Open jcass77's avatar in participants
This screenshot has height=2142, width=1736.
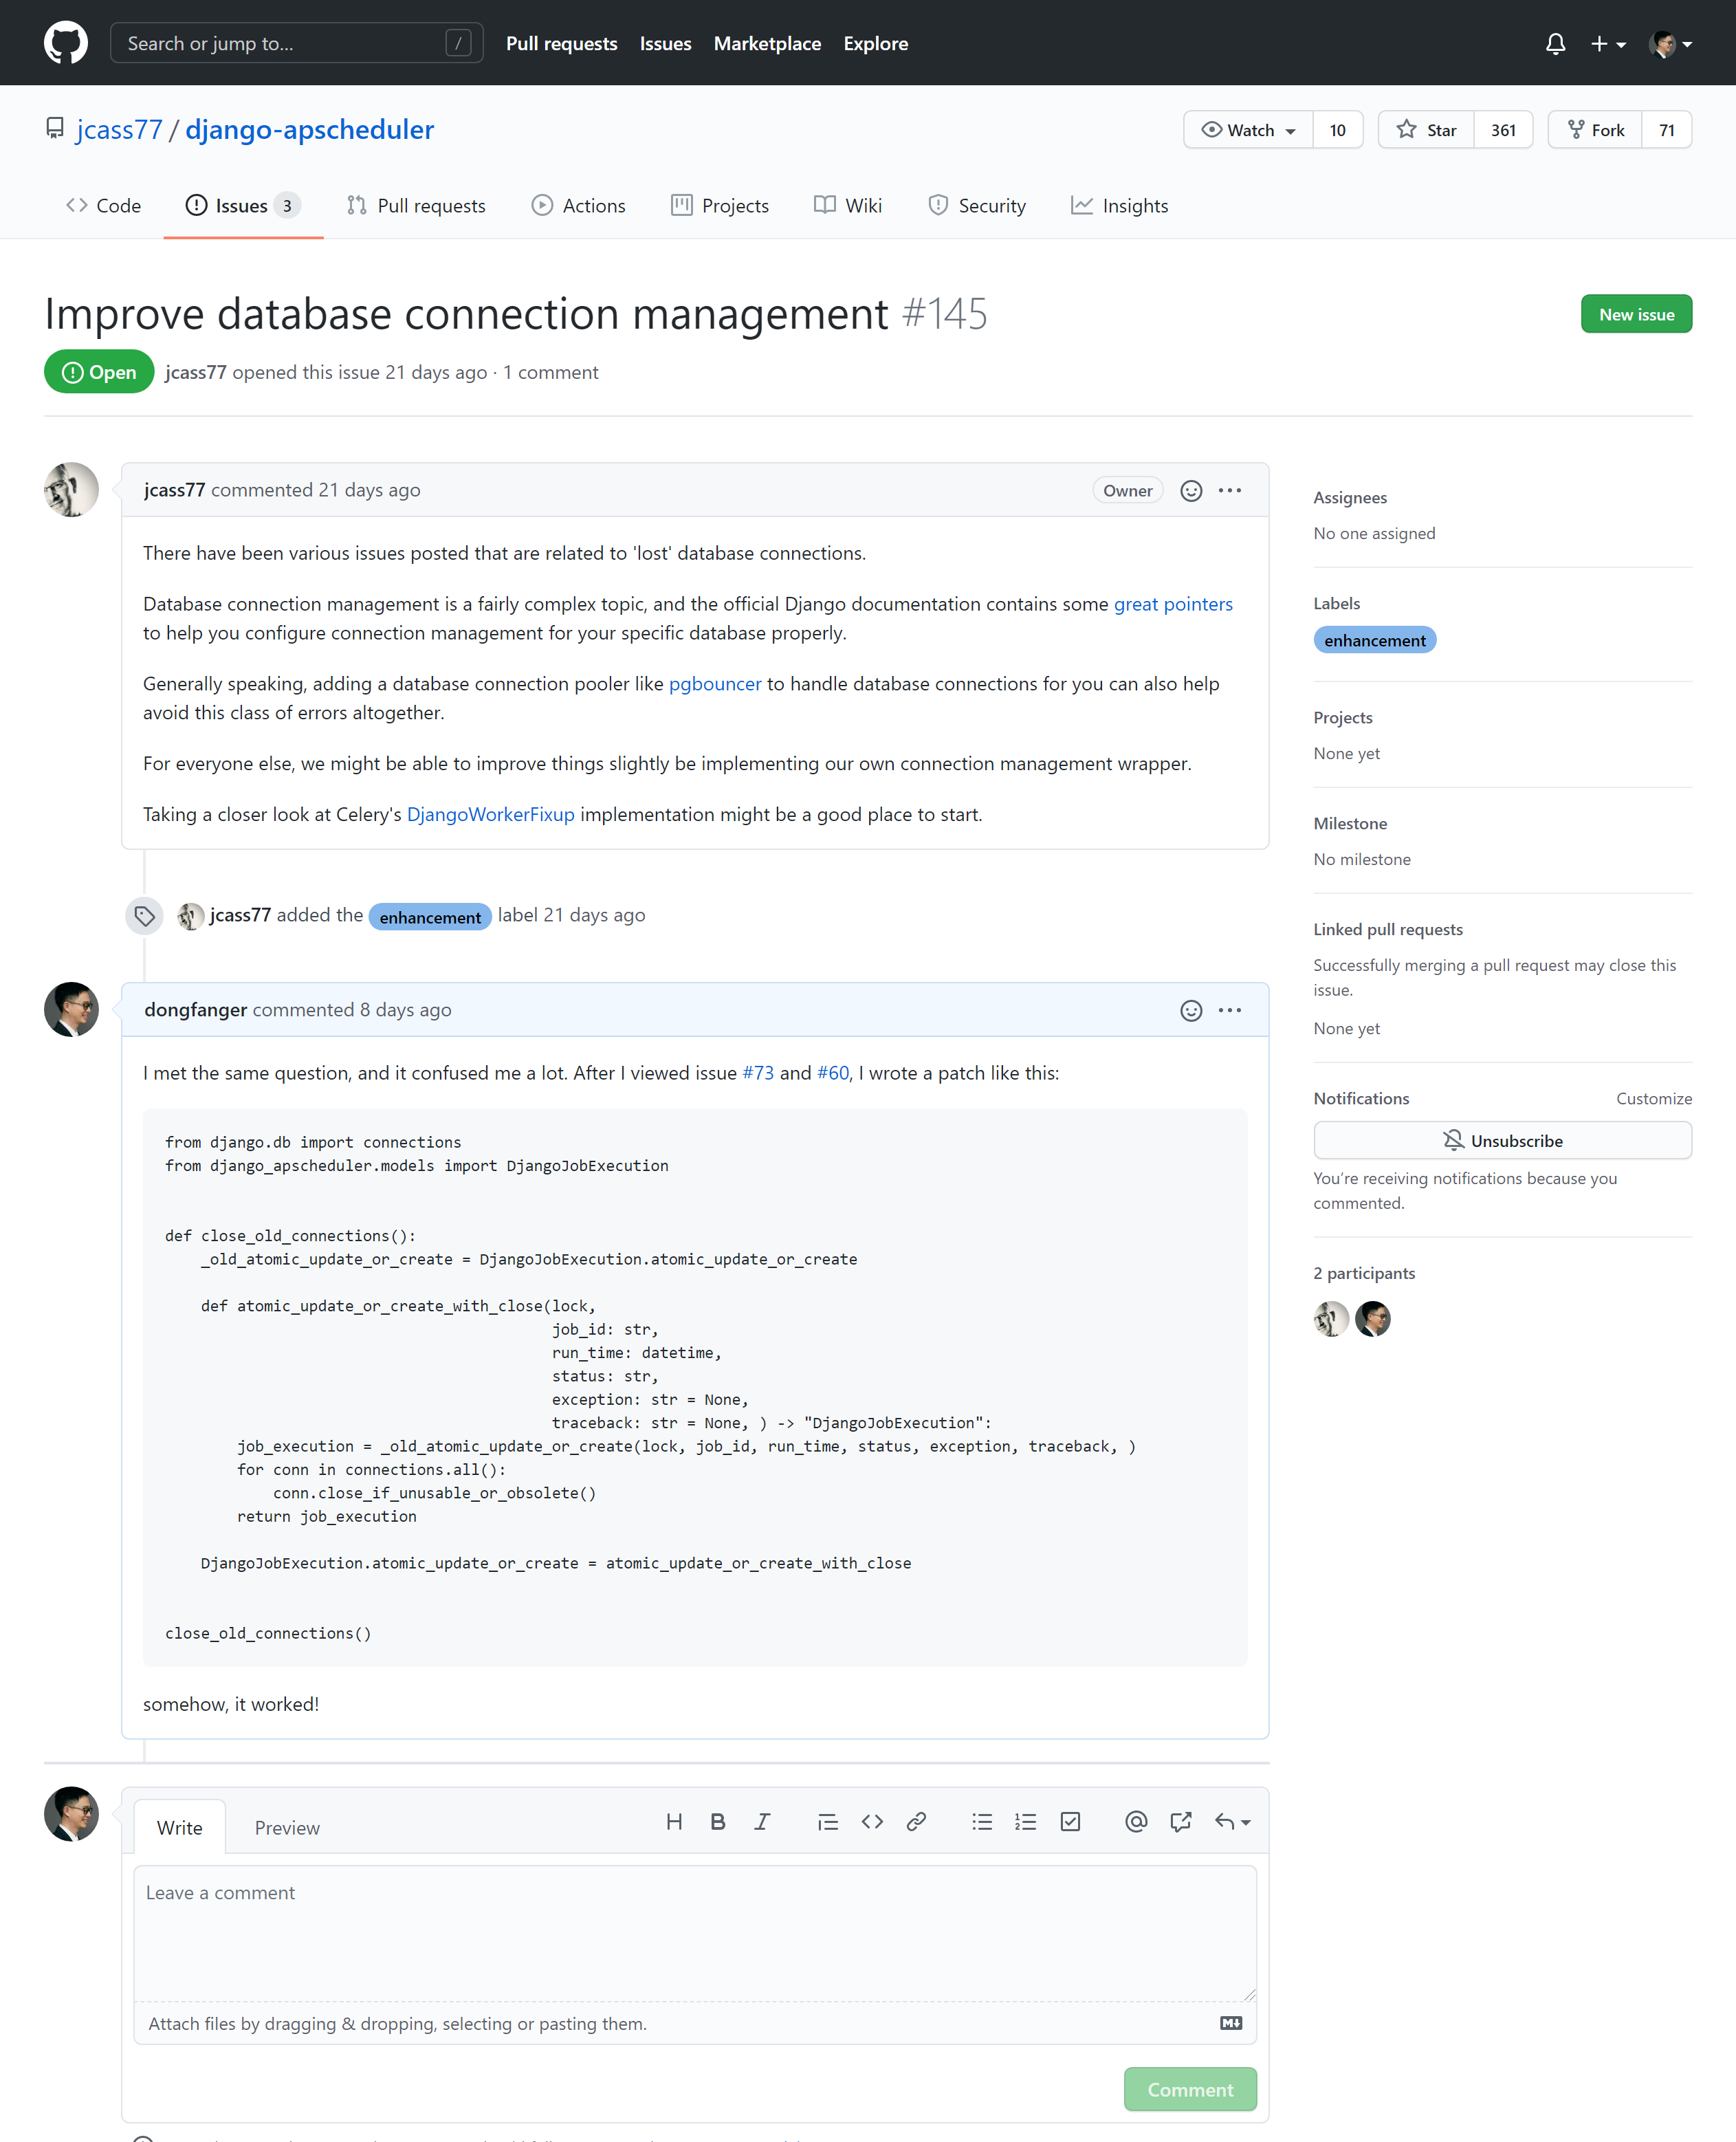click(x=1331, y=1319)
